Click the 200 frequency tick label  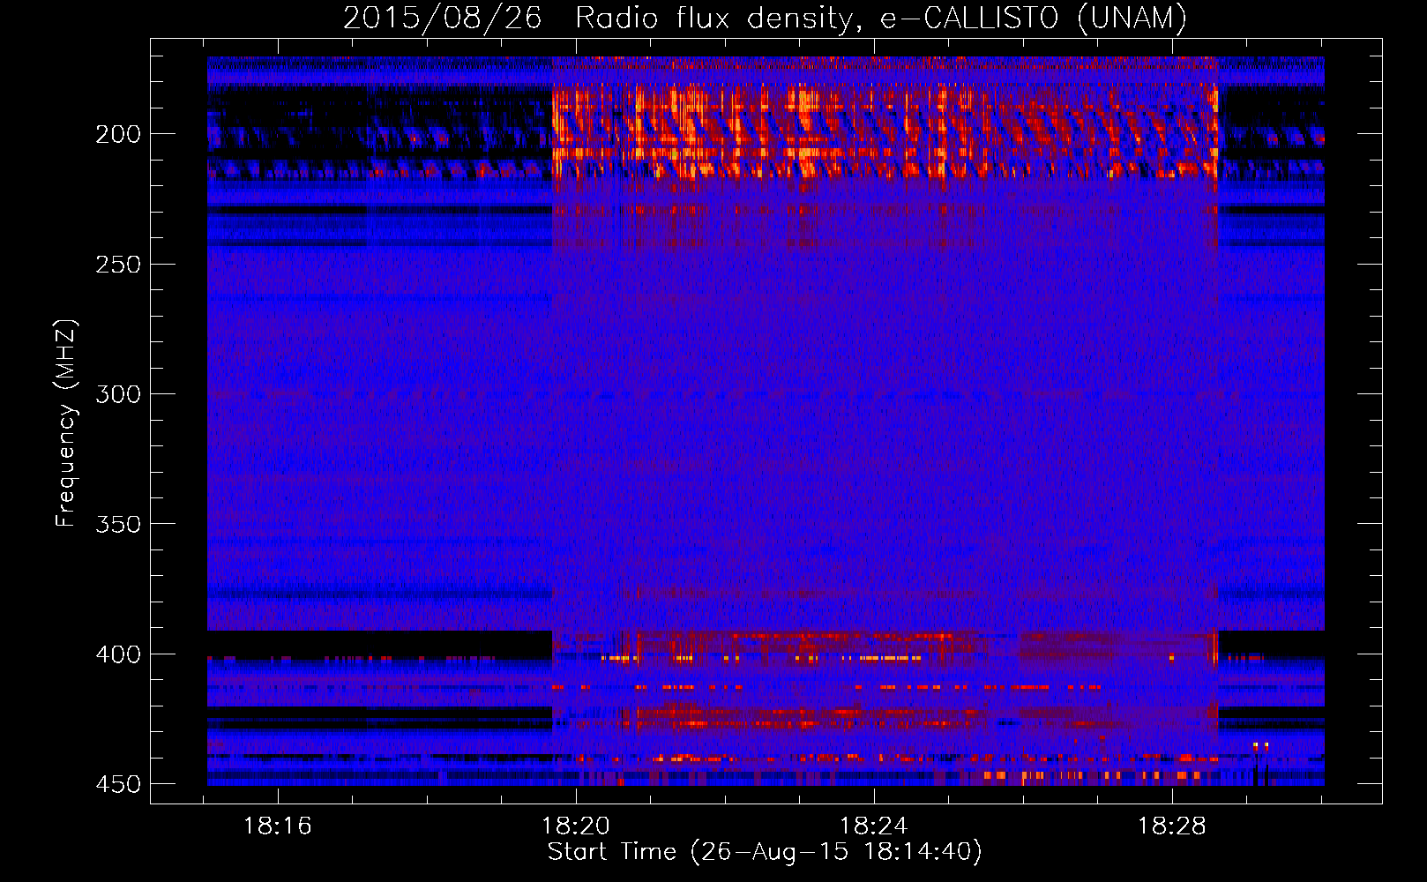[x=117, y=134]
